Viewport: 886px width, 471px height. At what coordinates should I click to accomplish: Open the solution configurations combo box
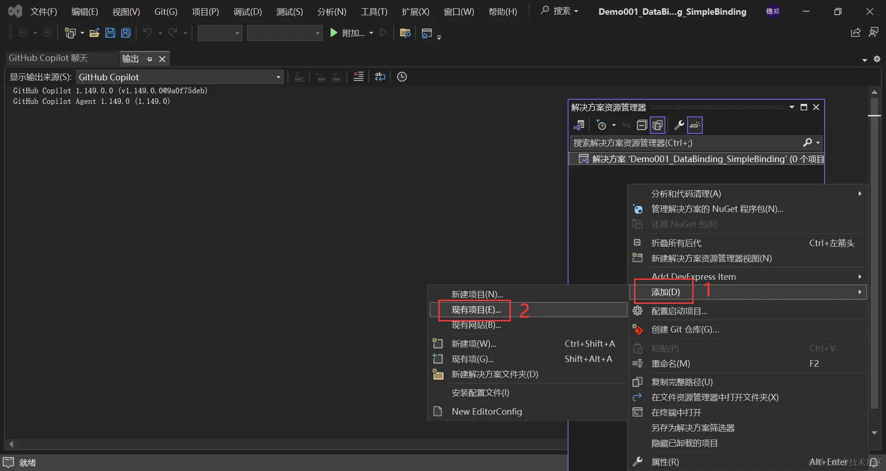pyautogui.click(x=220, y=33)
